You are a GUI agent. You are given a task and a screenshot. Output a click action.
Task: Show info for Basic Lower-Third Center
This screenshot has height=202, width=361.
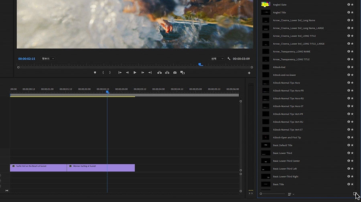click(x=349, y=161)
